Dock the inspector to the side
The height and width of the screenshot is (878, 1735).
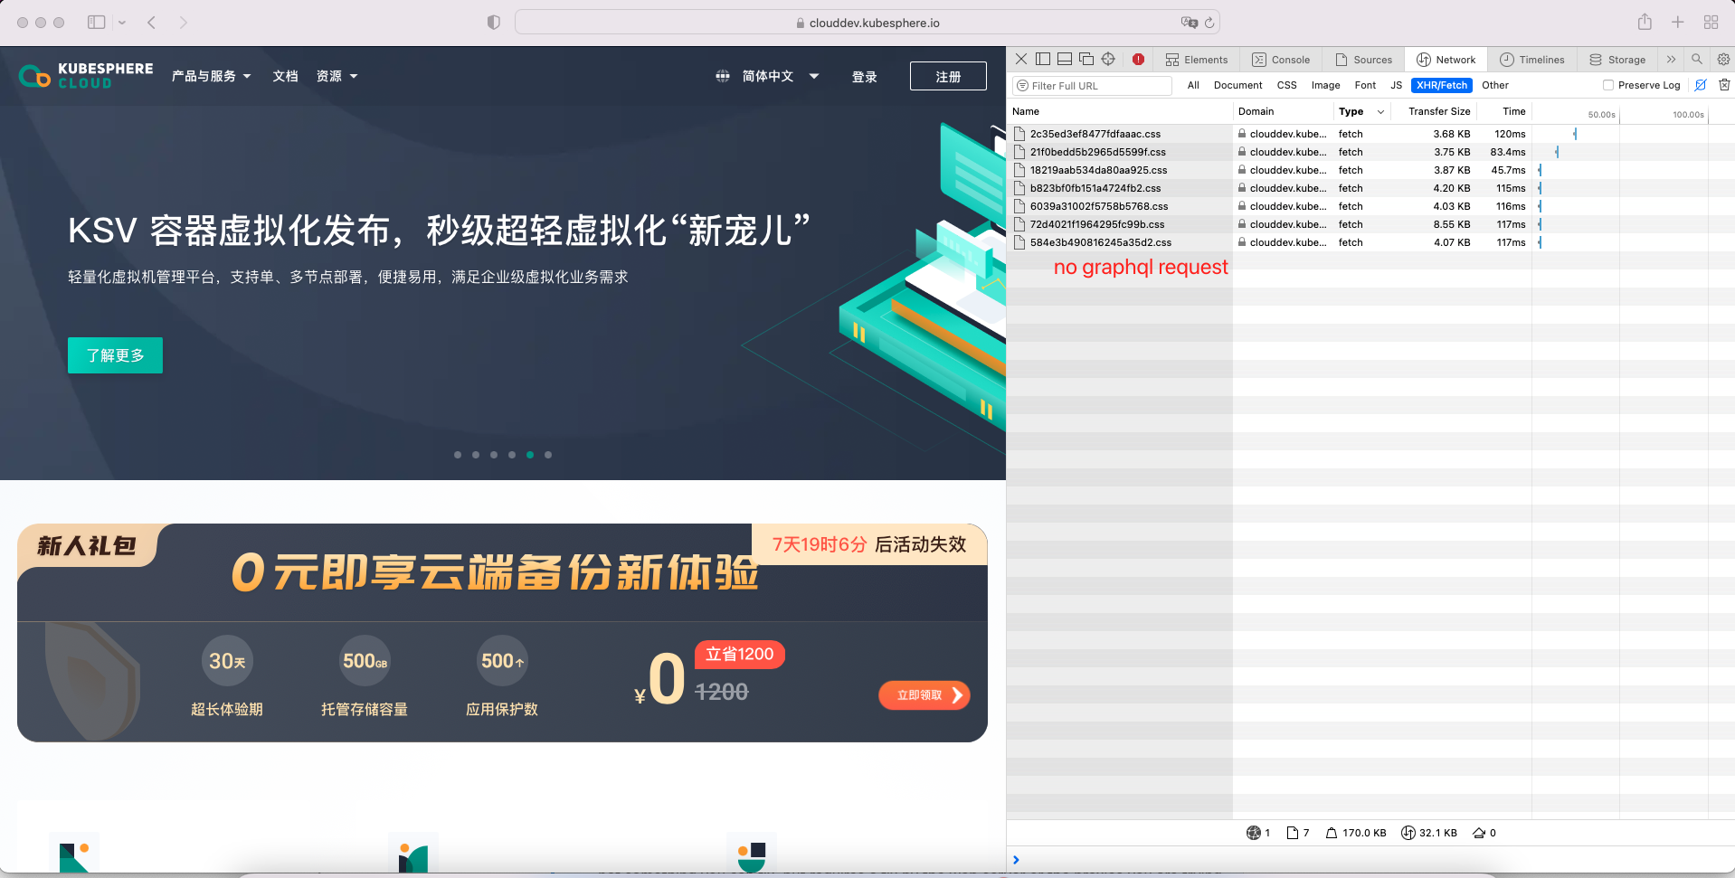pos(1042,59)
